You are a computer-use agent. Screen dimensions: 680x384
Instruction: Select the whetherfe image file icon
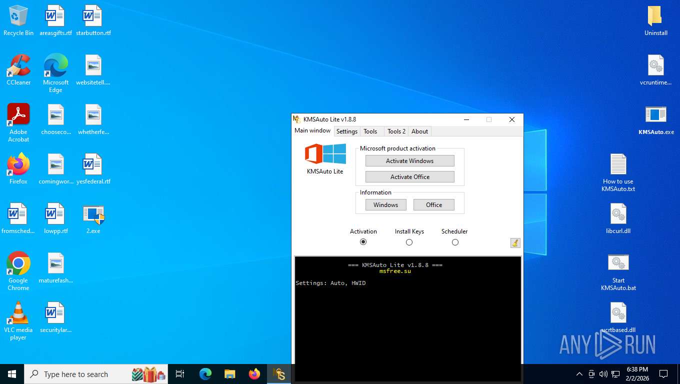coord(93,119)
